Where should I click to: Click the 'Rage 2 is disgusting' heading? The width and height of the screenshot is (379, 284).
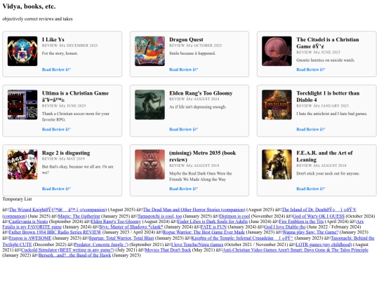pos(66,153)
